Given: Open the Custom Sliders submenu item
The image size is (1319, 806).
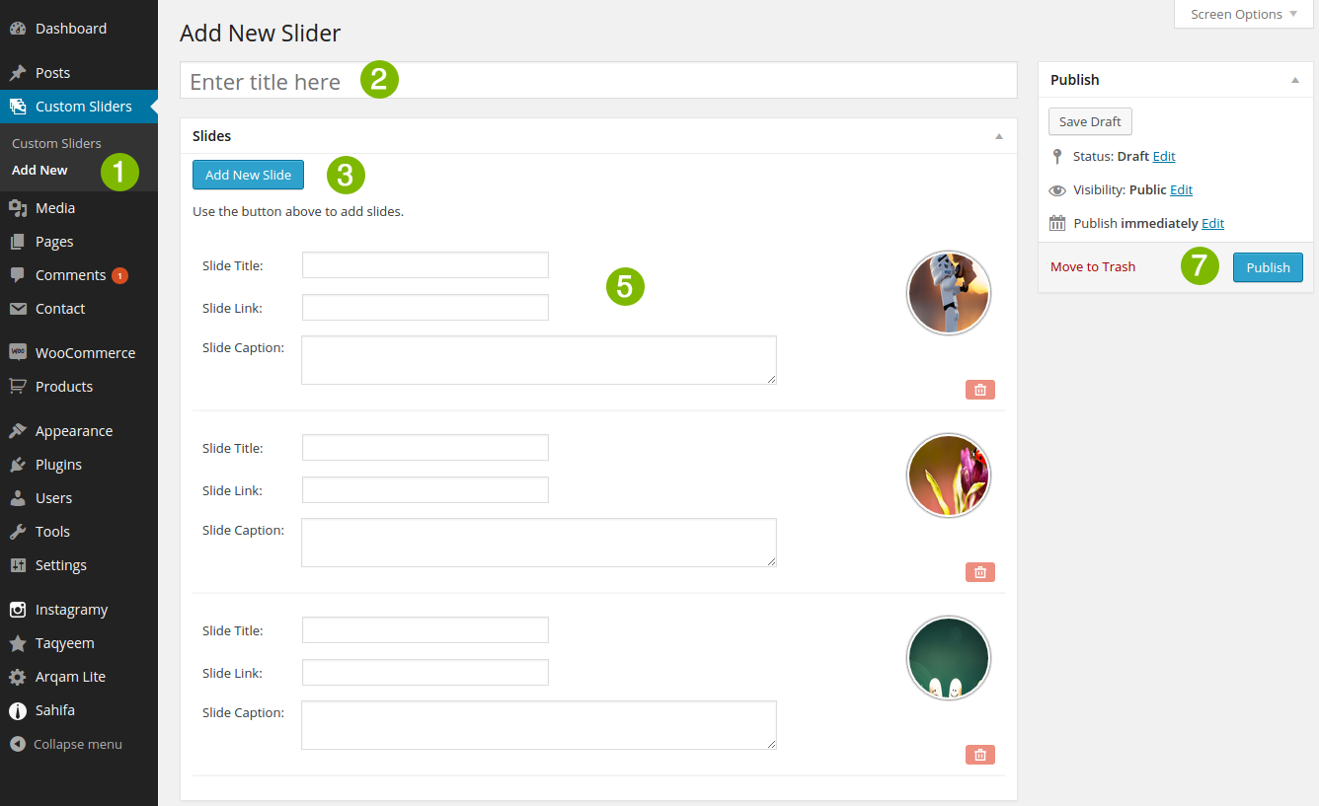Looking at the screenshot, I should (56, 143).
